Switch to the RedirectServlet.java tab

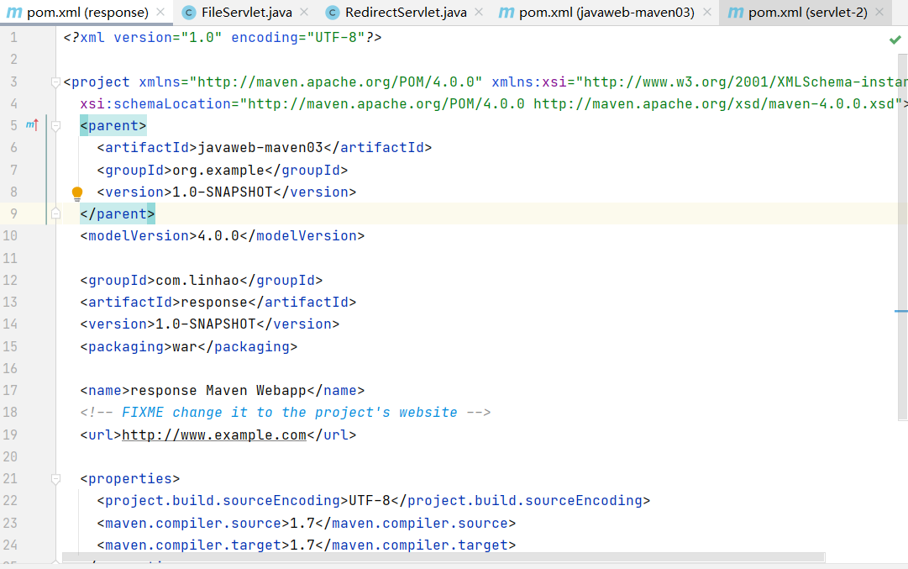398,13
